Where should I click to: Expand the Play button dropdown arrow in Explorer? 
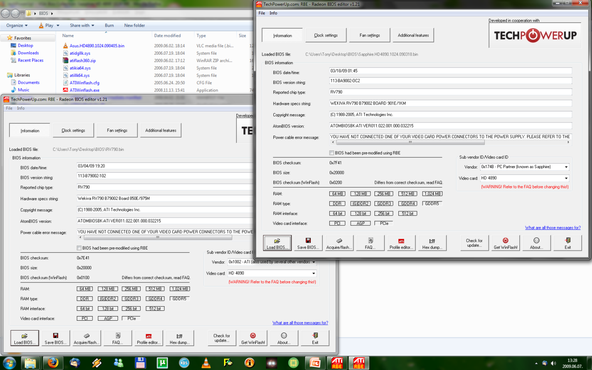coord(58,25)
